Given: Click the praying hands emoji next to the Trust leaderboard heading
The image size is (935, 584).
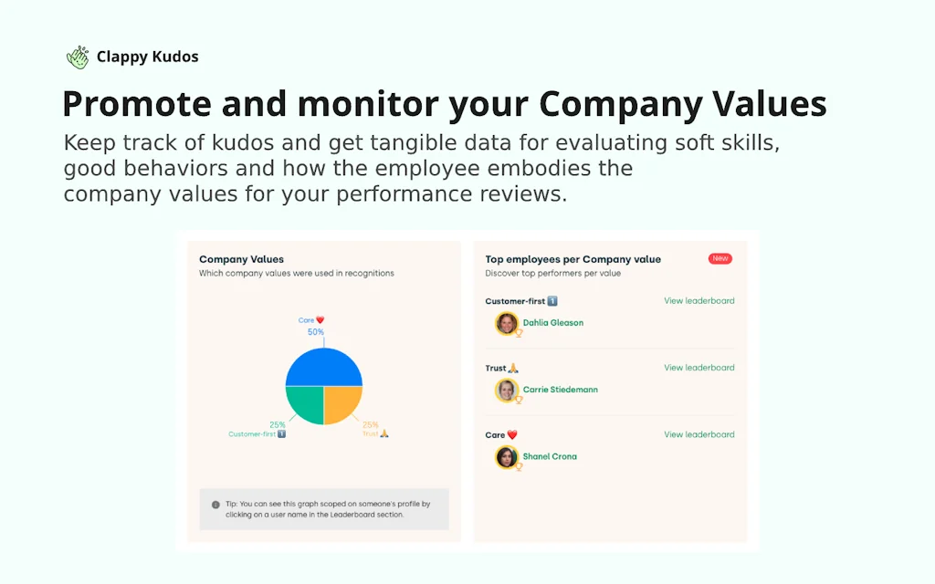Looking at the screenshot, I should click(x=513, y=369).
